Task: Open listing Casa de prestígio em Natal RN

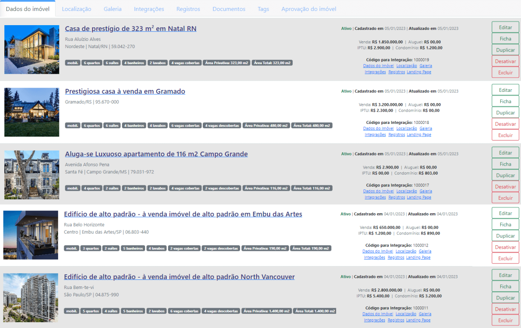Action: point(131,29)
